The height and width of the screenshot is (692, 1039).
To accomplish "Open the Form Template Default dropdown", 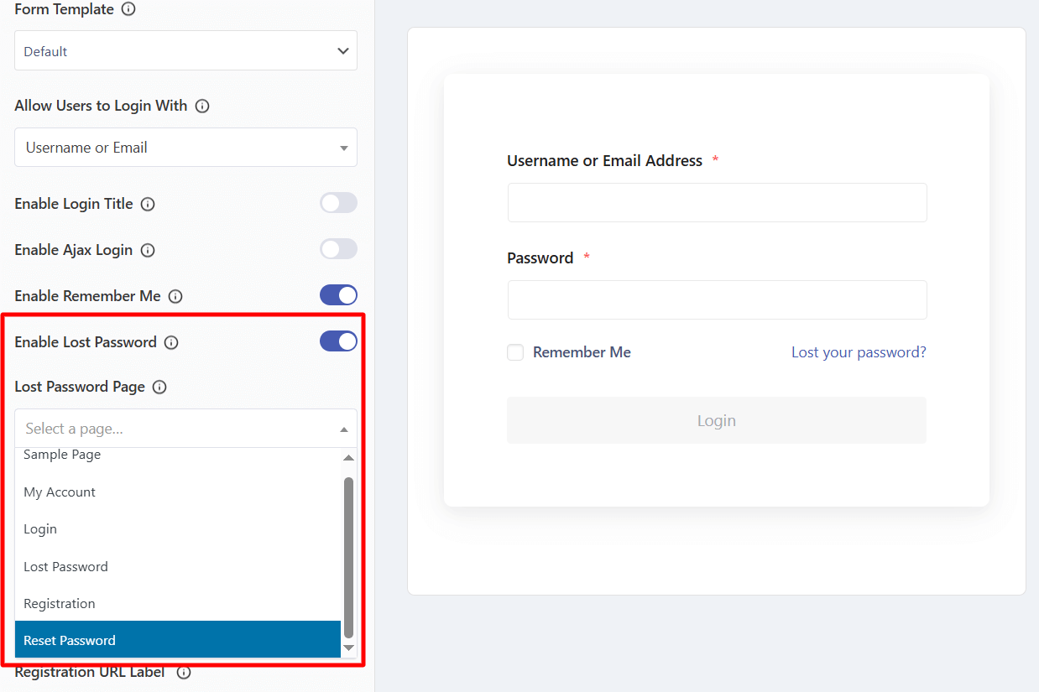I will tap(185, 50).
